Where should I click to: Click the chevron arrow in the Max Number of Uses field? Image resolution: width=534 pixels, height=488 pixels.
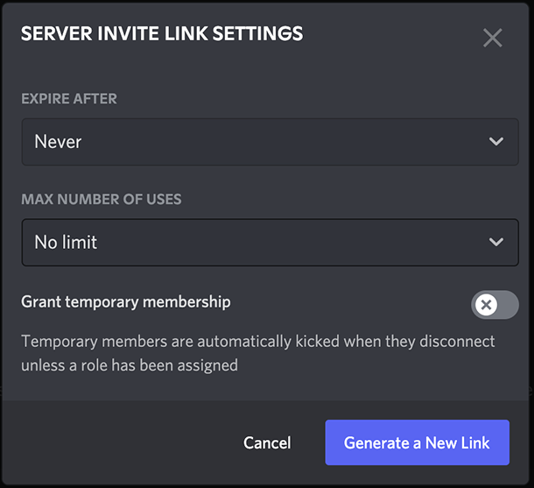(496, 242)
